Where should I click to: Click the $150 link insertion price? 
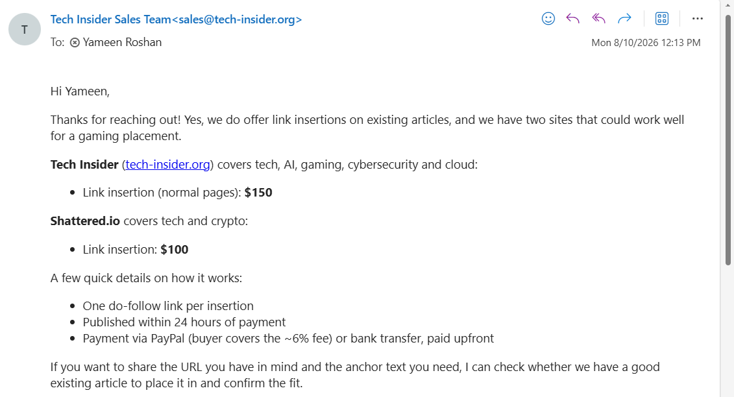coord(258,193)
